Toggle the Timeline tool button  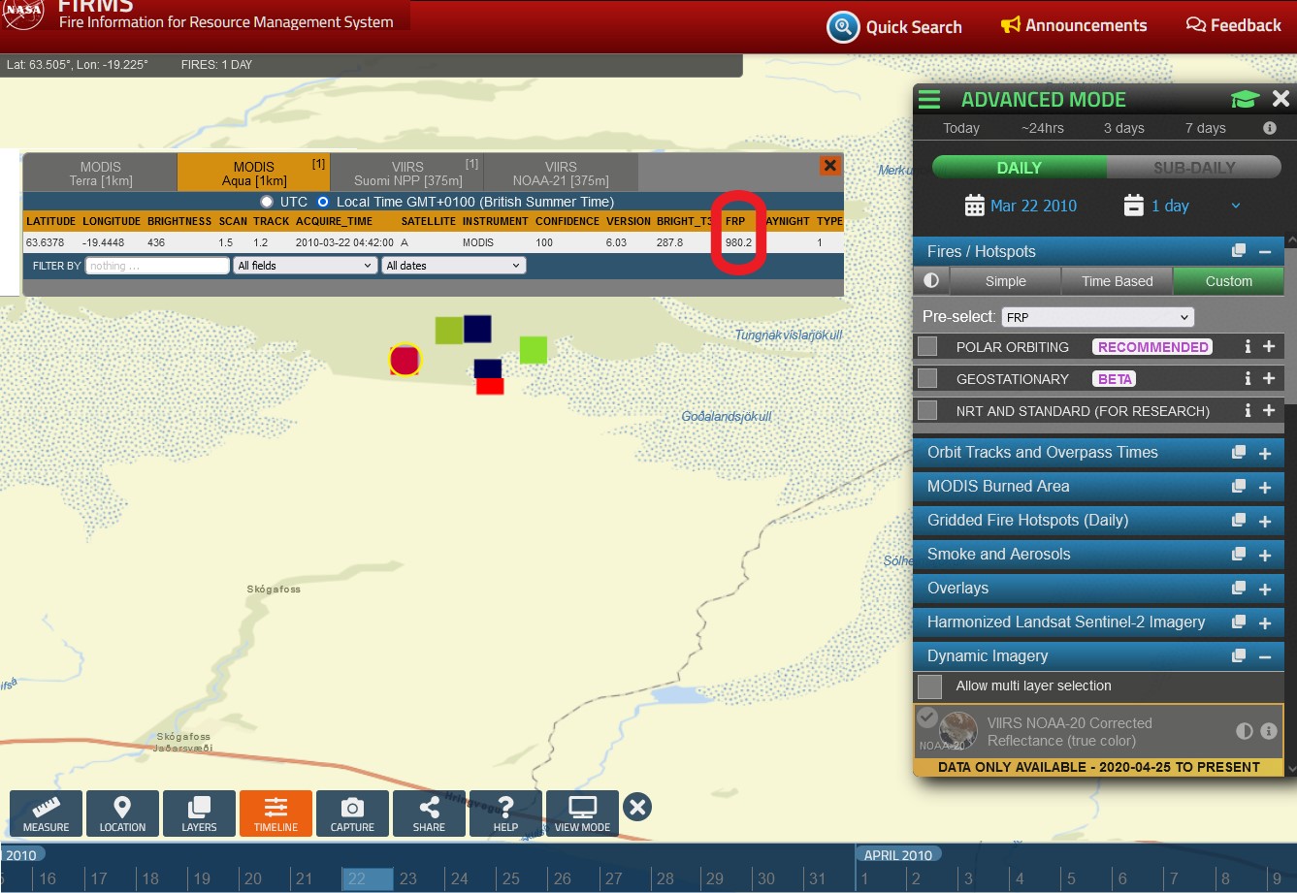276,813
